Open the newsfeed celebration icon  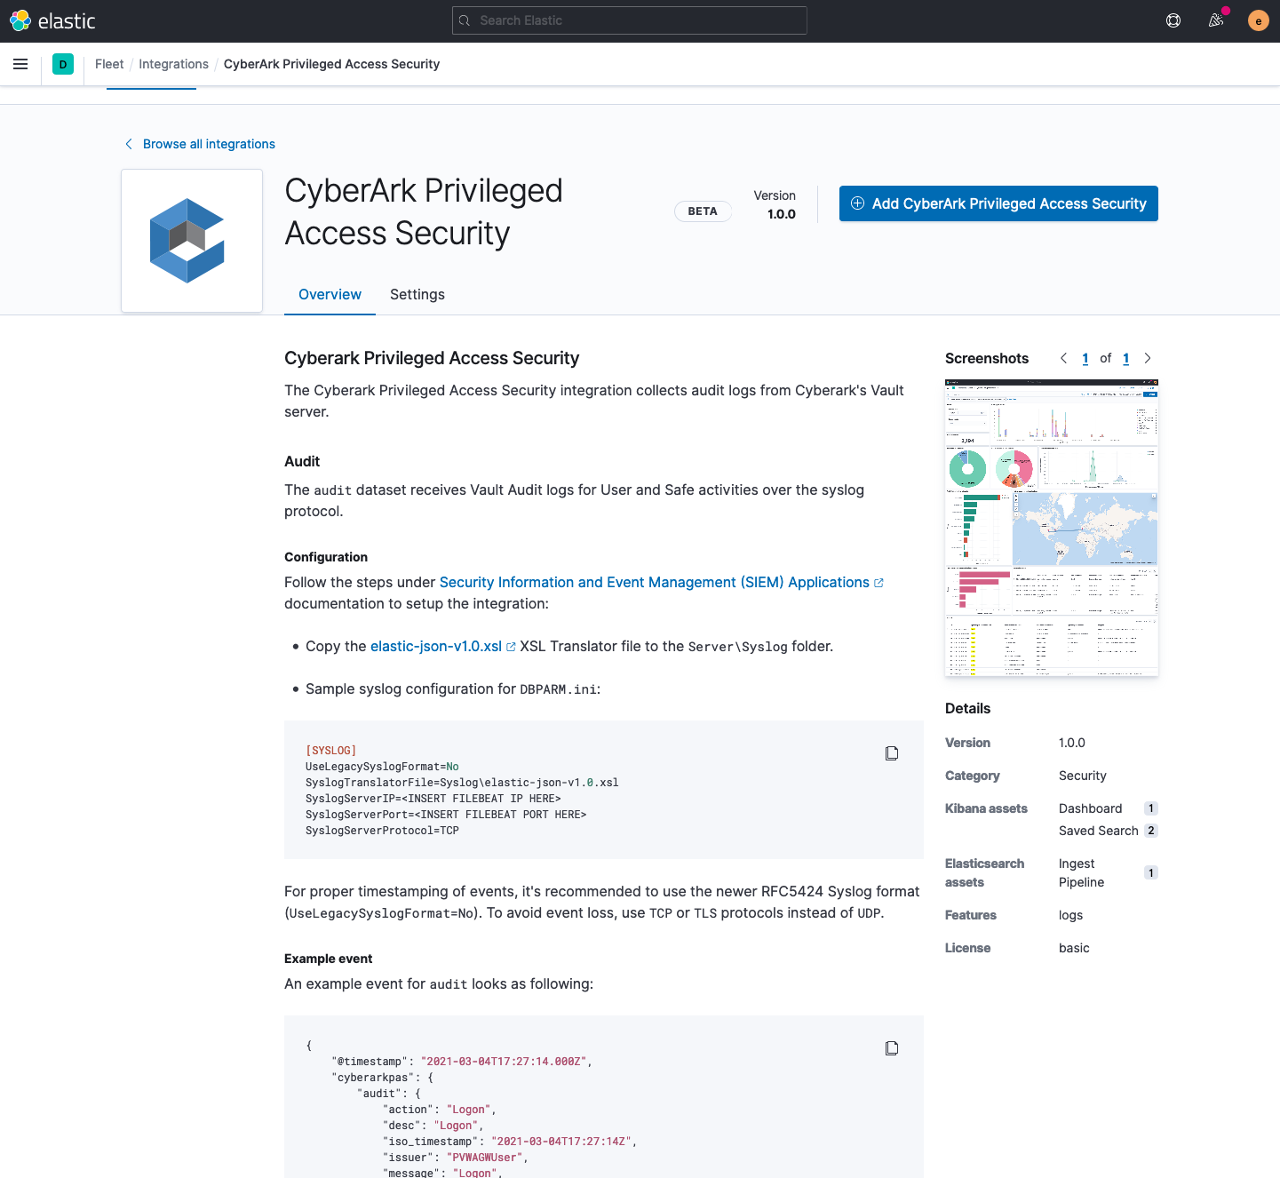point(1216,20)
